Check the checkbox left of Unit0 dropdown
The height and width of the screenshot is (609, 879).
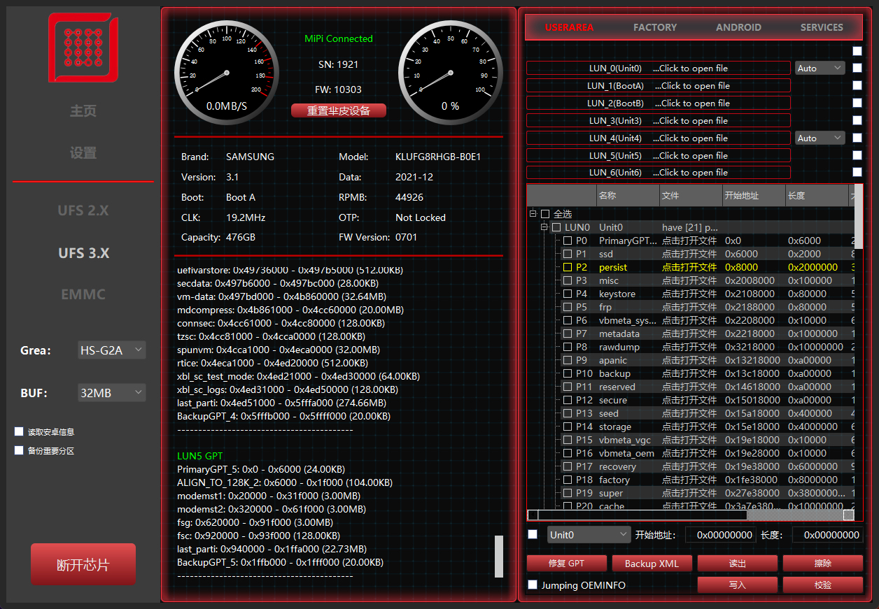pyautogui.click(x=533, y=534)
